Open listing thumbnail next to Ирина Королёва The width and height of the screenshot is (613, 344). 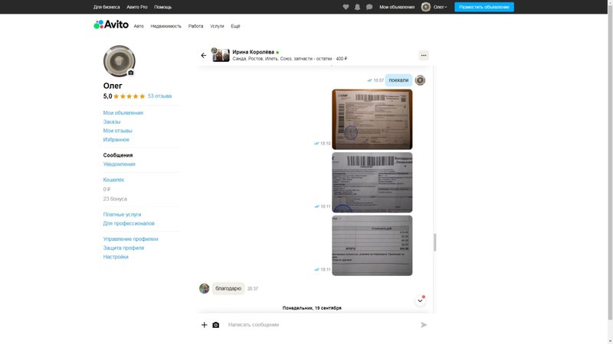pos(221,55)
